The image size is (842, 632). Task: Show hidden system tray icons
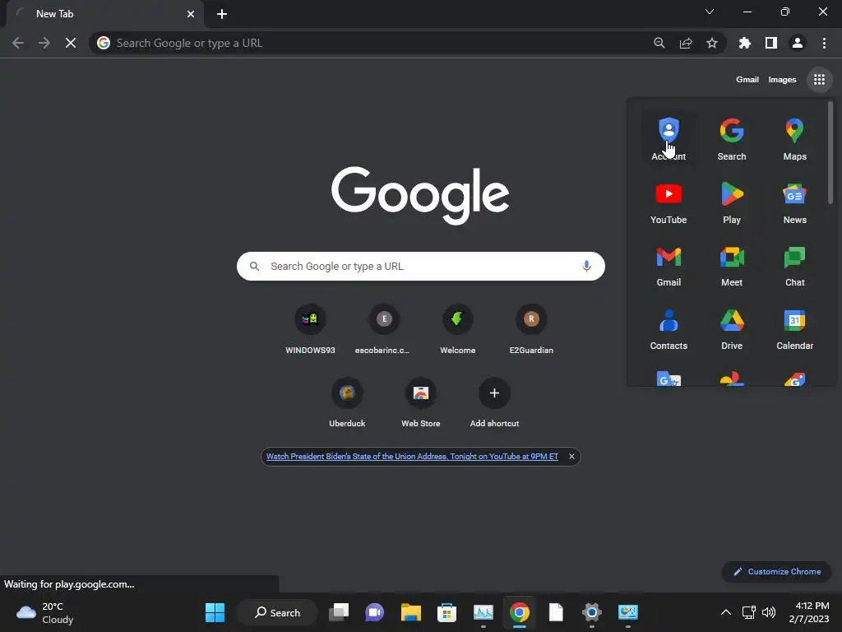pos(725,612)
